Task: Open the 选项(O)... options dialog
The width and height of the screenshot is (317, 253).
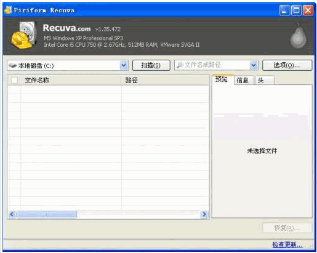Action: [x=287, y=65]
